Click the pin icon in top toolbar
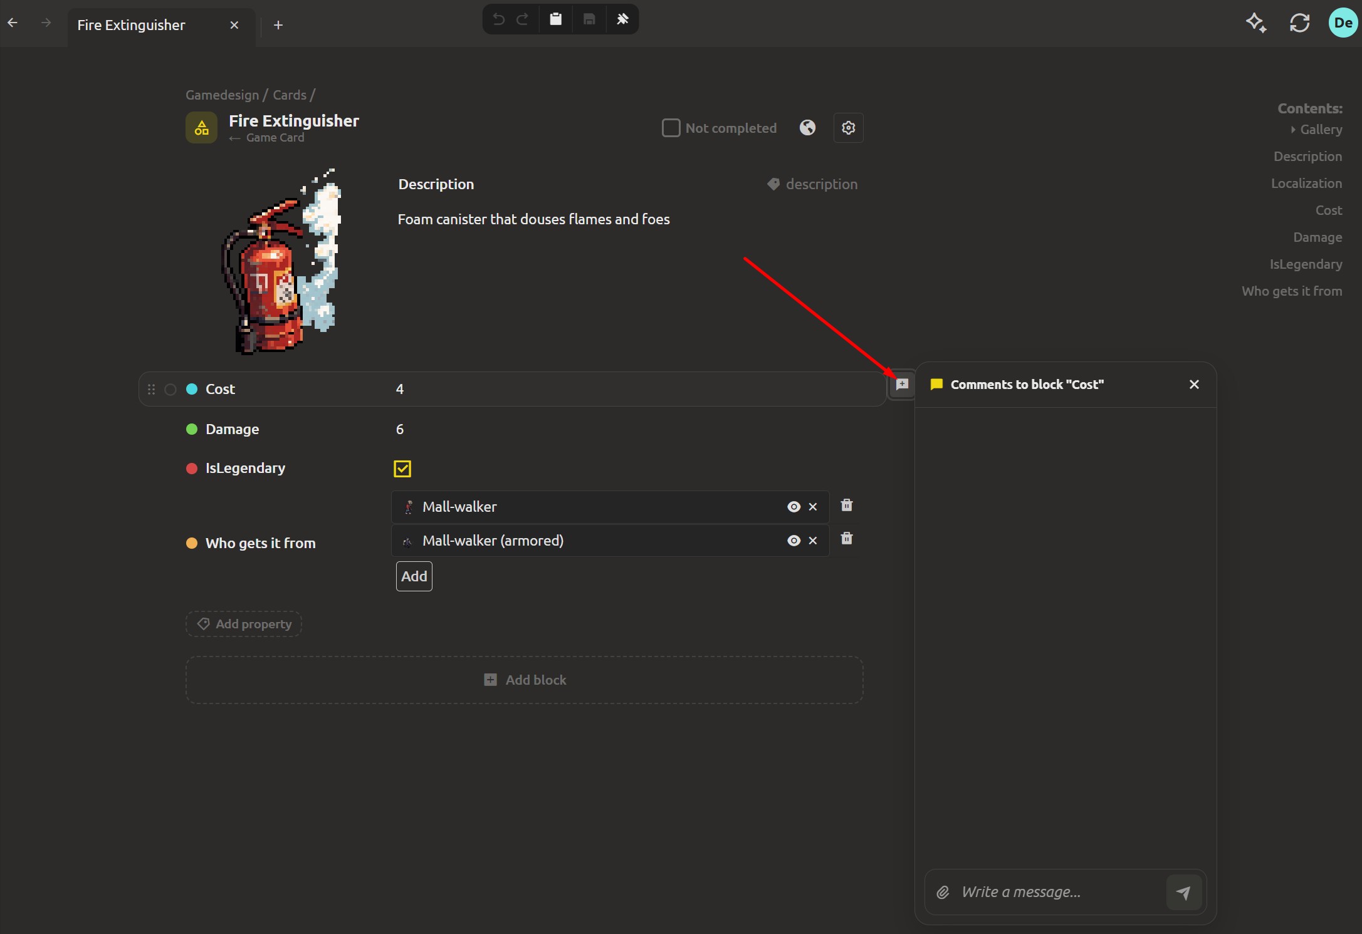Viewport: 1362px width, 934px height. tap(622, 19)
